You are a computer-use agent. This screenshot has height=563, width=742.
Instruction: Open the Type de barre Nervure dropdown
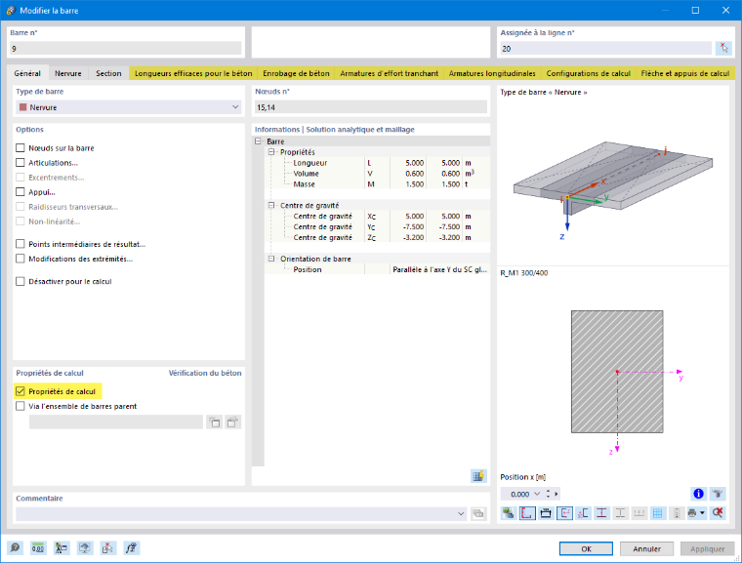(x=128, y=107)
